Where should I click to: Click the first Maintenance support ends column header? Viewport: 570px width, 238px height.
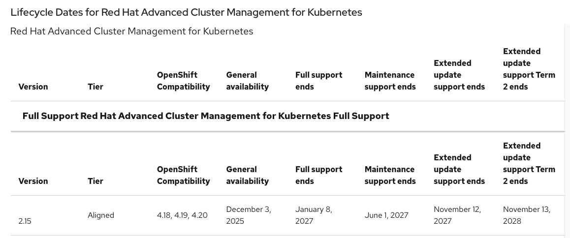390,81
